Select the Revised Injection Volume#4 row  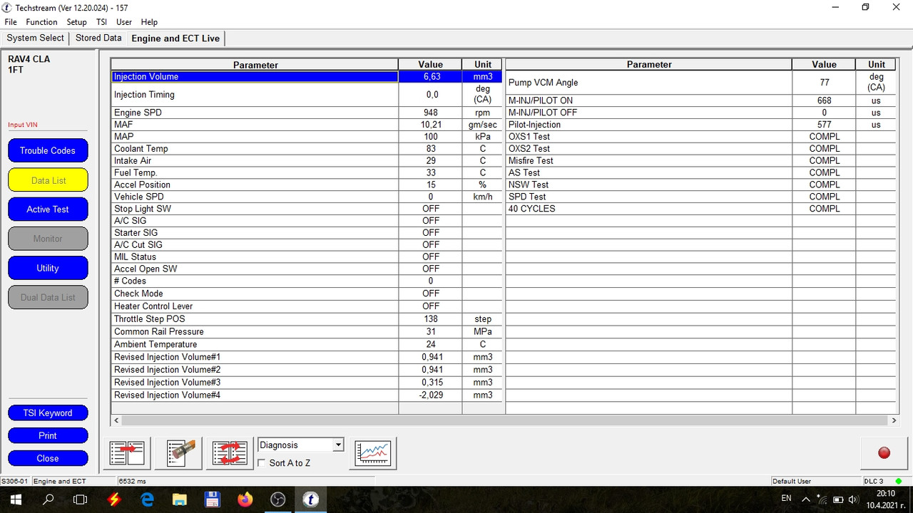pos(307,395)
